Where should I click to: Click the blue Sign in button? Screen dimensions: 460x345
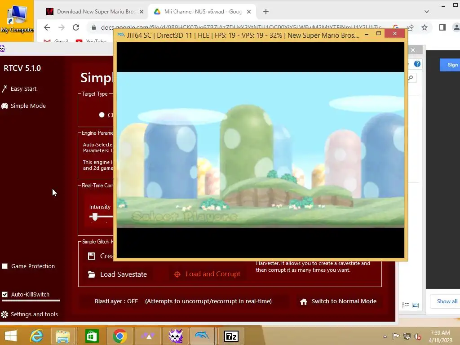coord(450,65)
